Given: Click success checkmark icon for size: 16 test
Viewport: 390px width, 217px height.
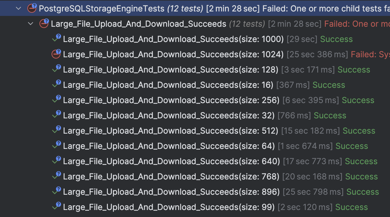Looking at the screenshot, I should [x=56, y=85].
